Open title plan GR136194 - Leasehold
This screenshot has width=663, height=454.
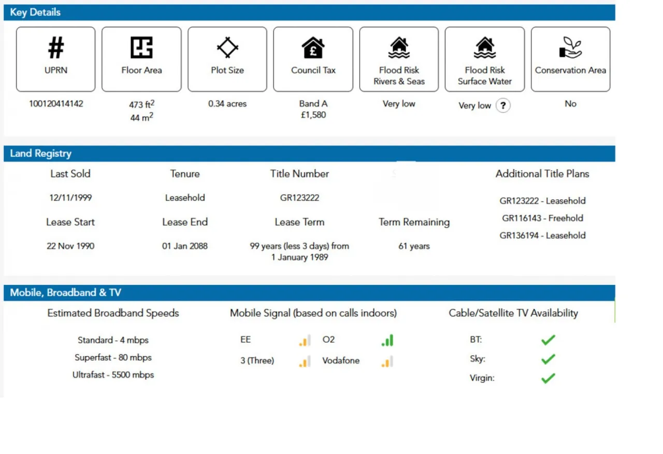[542, 235]
